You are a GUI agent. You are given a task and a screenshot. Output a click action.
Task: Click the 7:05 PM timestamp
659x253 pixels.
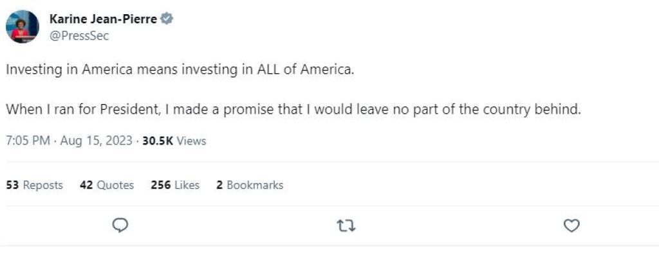pyautogui.click(x=28, y=141)
